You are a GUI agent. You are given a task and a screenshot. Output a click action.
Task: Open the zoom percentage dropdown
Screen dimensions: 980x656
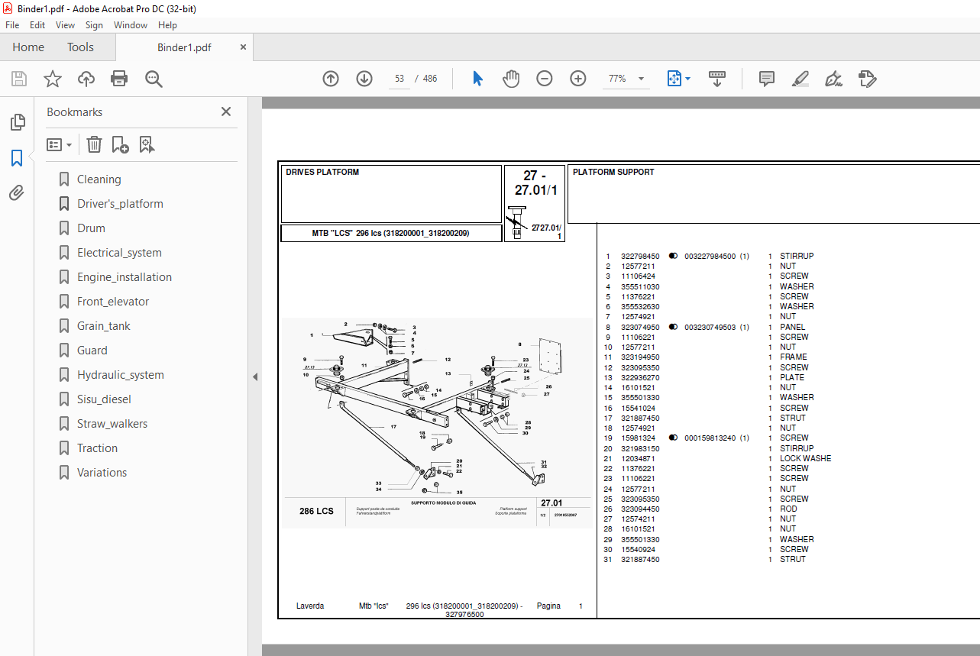pyautogui.click(x=641, y=79)
